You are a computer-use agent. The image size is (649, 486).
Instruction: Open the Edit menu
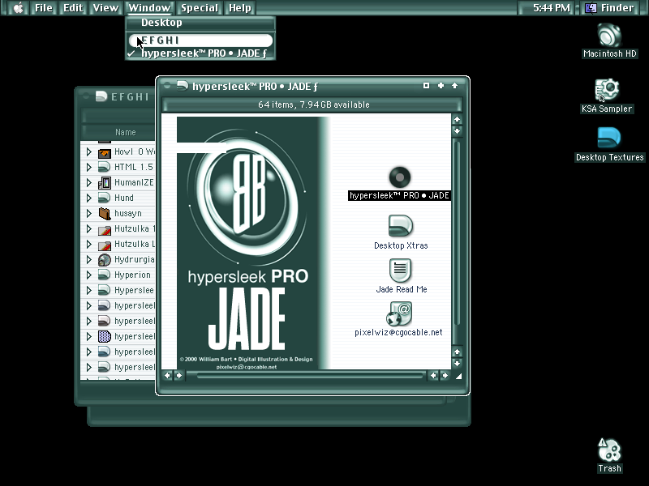click(x=73, y=8)
